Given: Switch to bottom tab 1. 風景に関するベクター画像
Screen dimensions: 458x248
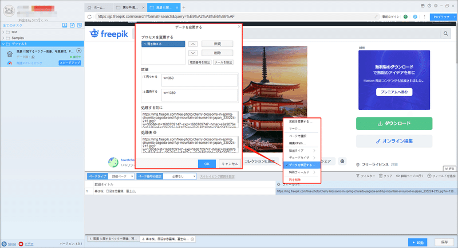Looking at the screenshot, I should click(113, 239).
